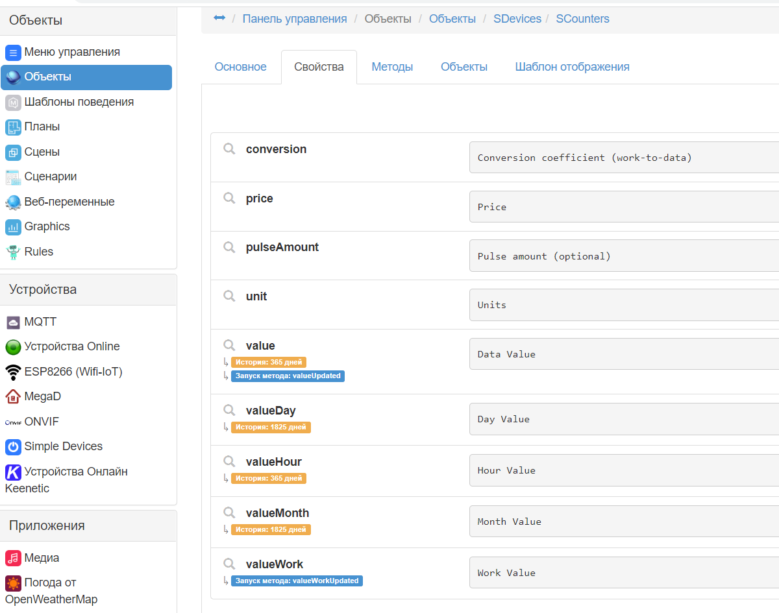The width and height of the screenshot is (779, 613).
Task: Select the Основное tab
Action: pos(240,67)
